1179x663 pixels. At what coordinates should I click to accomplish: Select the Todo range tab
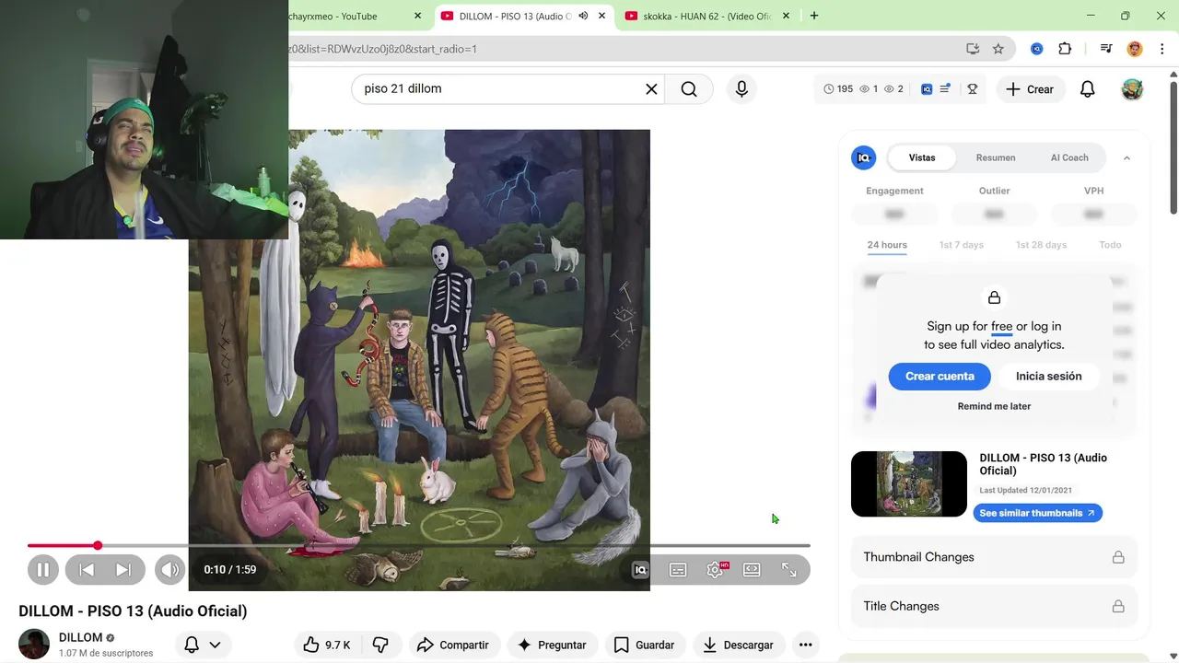pos(1110,245)
